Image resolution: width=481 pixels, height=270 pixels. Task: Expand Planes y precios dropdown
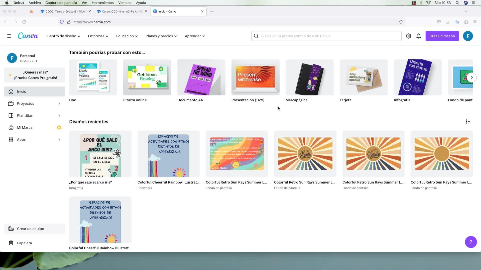pyautogui.click(x=161, y=36)
